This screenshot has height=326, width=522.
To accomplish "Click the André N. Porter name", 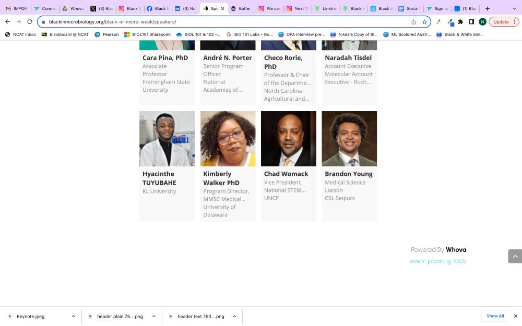I will tap(228, 58).
